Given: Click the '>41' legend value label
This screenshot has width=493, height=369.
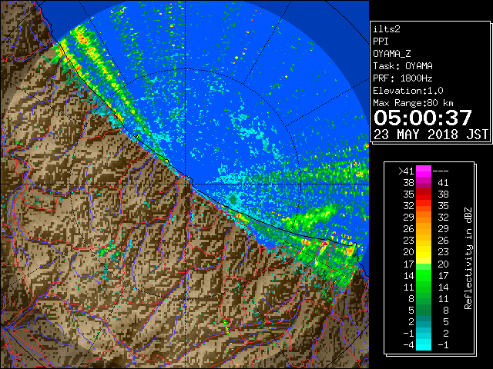Looking at the screenshot, I should [x=406, y=171].
